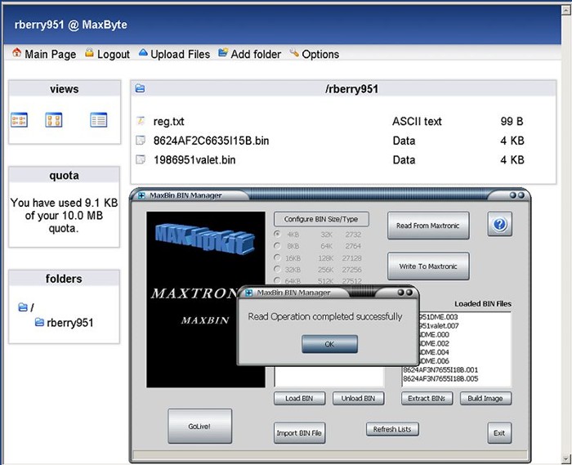Viewport: 572px width, 465px height.
Task: Switch to the first icon view
Action: tap(19, 120)
